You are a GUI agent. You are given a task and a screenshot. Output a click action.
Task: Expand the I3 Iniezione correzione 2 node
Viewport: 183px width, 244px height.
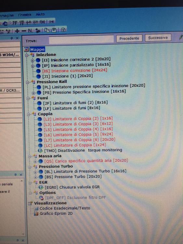coord(32,61)
